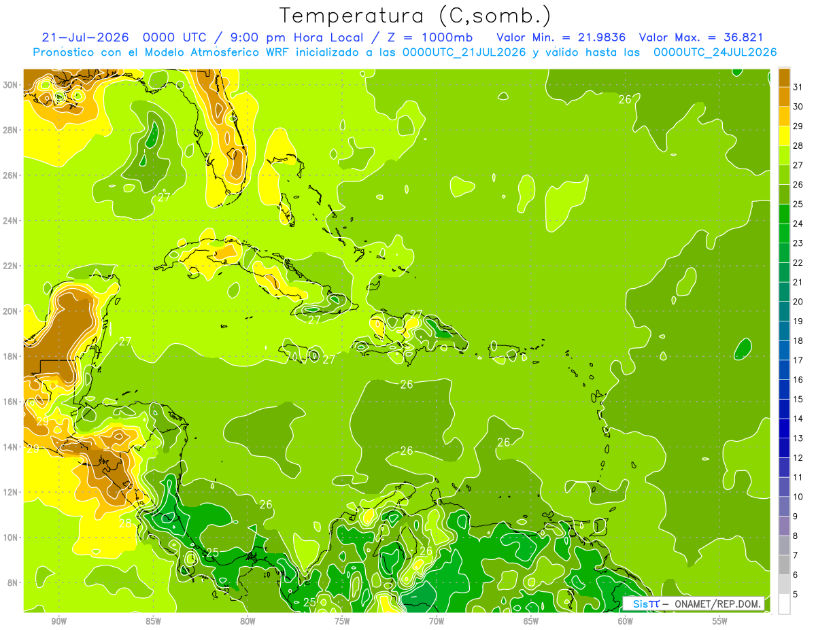Click the '20N' latitude axis label

(x=11, y=311)
